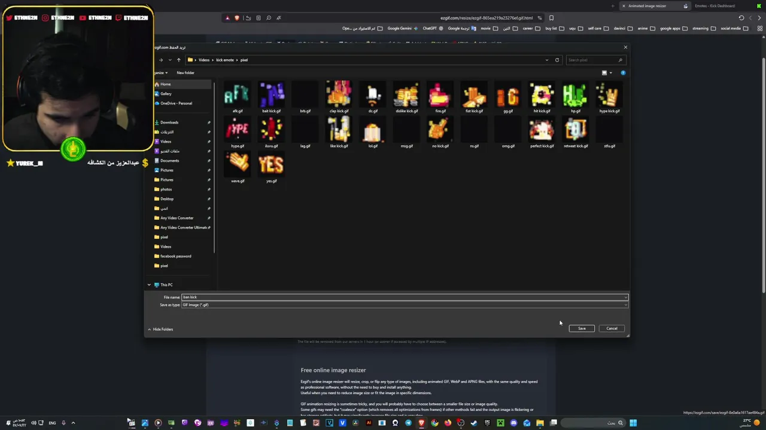The image size is (766, 430).
Task: Click the File name input field
Action: [405, 297]
